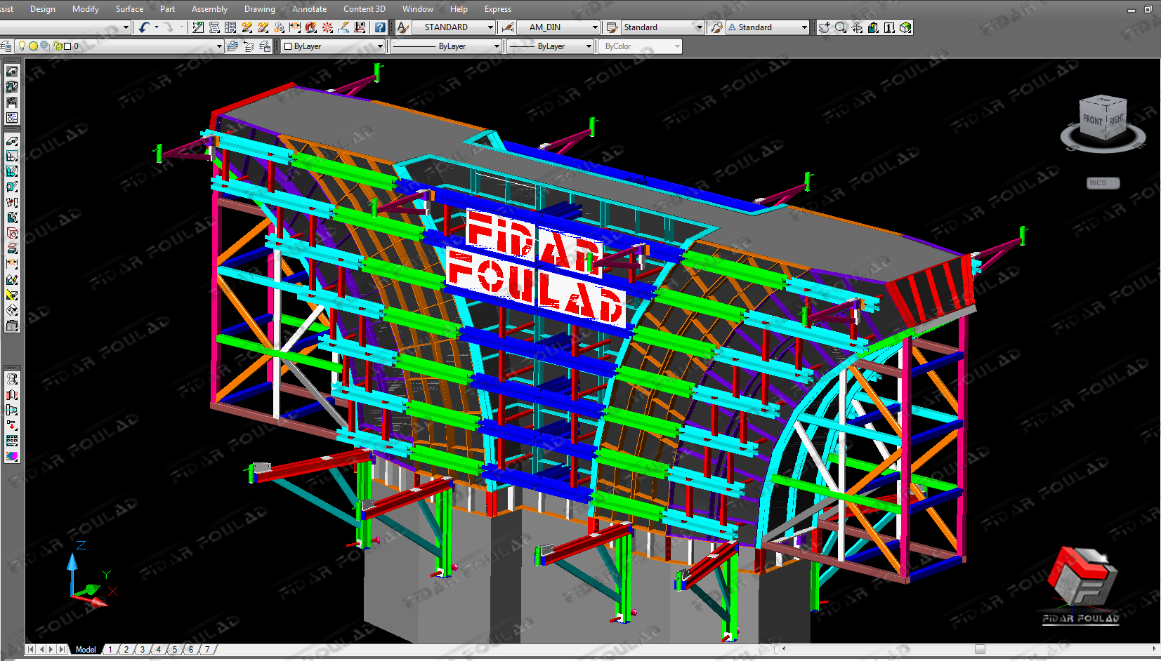1161x661 pixels.
Task: Click the Layer Properties Manager icon
Action: (x=6, y=46)
